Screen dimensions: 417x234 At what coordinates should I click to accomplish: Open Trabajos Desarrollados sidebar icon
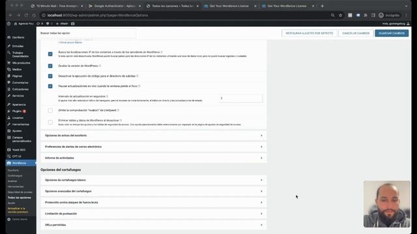(8, 53)
